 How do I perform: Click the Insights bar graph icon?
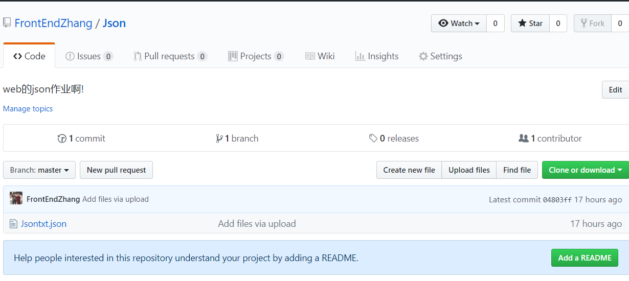[360, 56]
